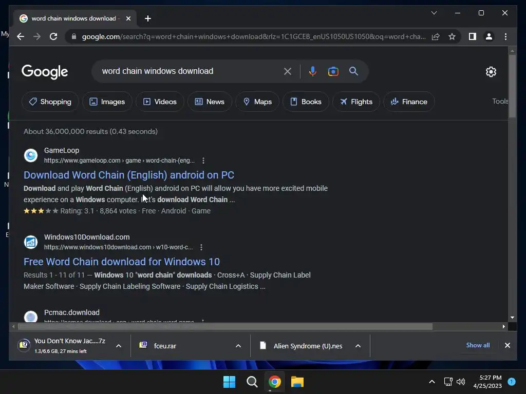Filter results by News
Image resolution: width=526 pixels, height=394 pixels.
[210, 102]
